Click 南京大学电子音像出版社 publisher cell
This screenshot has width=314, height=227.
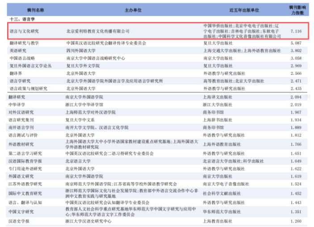click(226, 184)
